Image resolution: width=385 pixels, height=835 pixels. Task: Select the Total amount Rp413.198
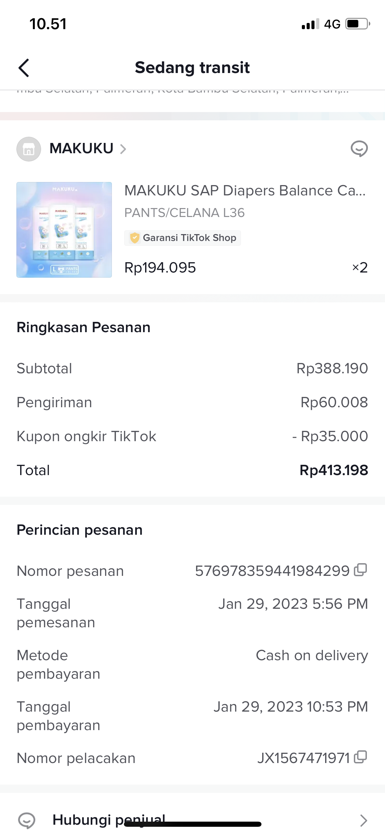333,470
